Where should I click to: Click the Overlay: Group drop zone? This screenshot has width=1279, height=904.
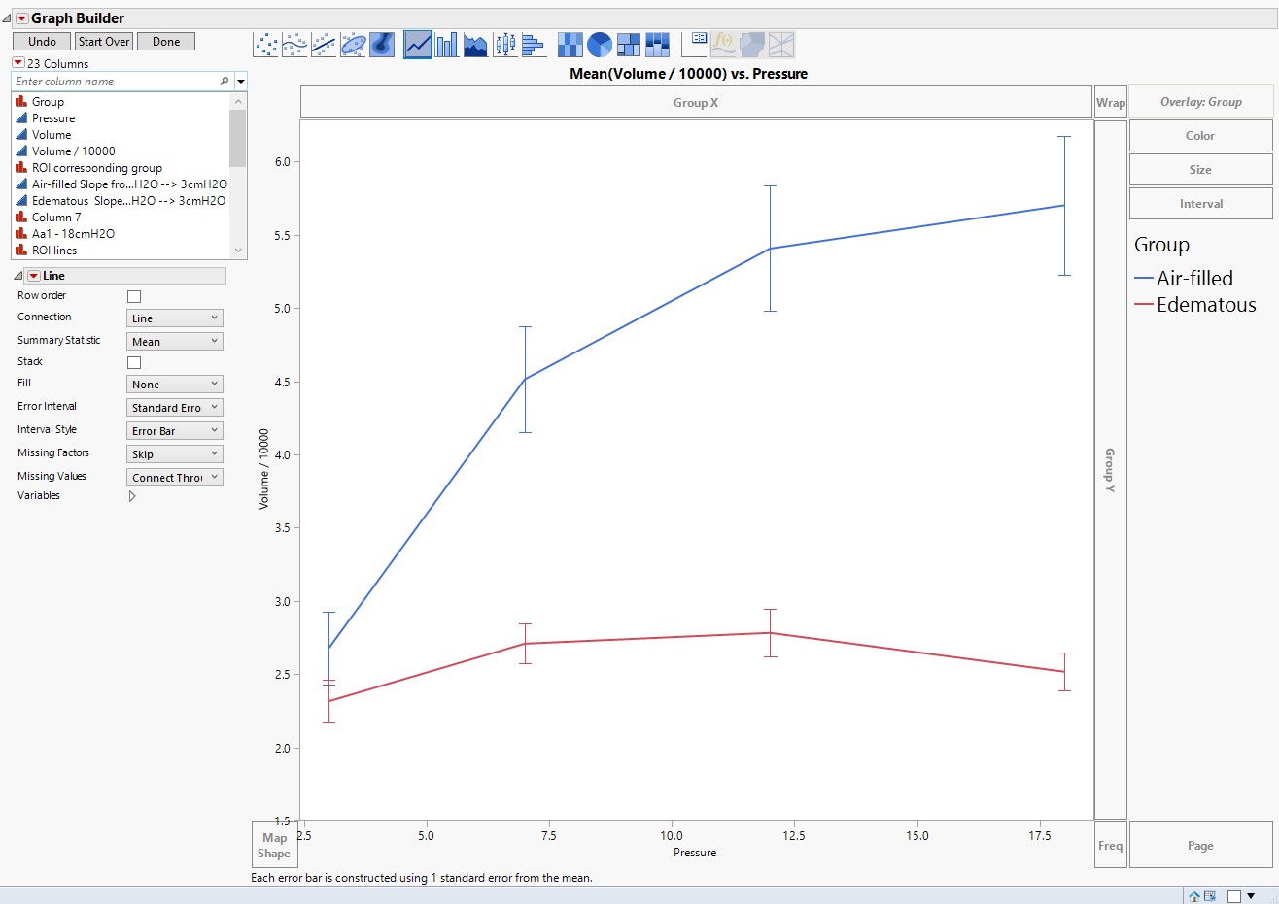tap(1201, 102)
